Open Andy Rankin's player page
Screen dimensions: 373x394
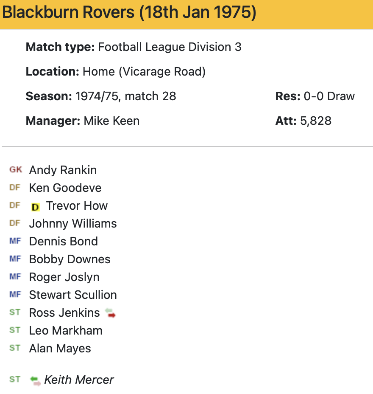pos(63,170)
